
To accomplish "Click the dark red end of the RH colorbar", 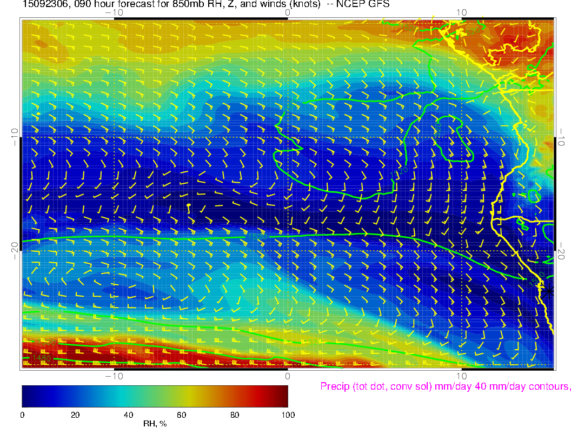I will click(x=282, y=396).
